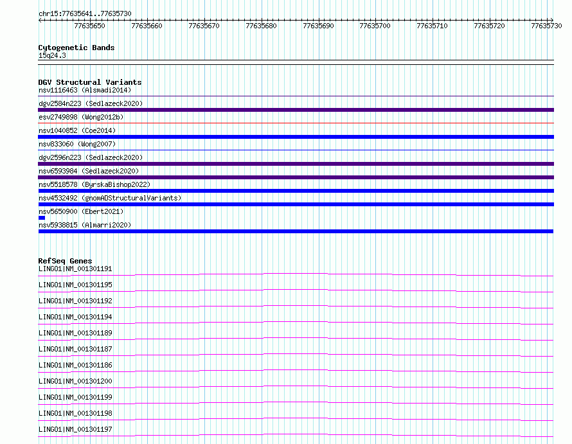Open variant nsv5938815 (Almarri2020)

click(85, 225)
